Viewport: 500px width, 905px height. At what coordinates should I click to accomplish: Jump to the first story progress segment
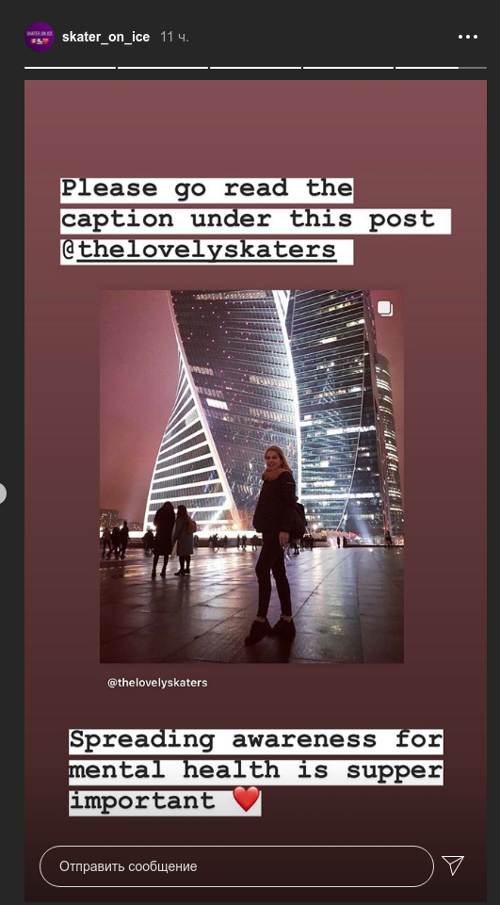click(71, 68)
